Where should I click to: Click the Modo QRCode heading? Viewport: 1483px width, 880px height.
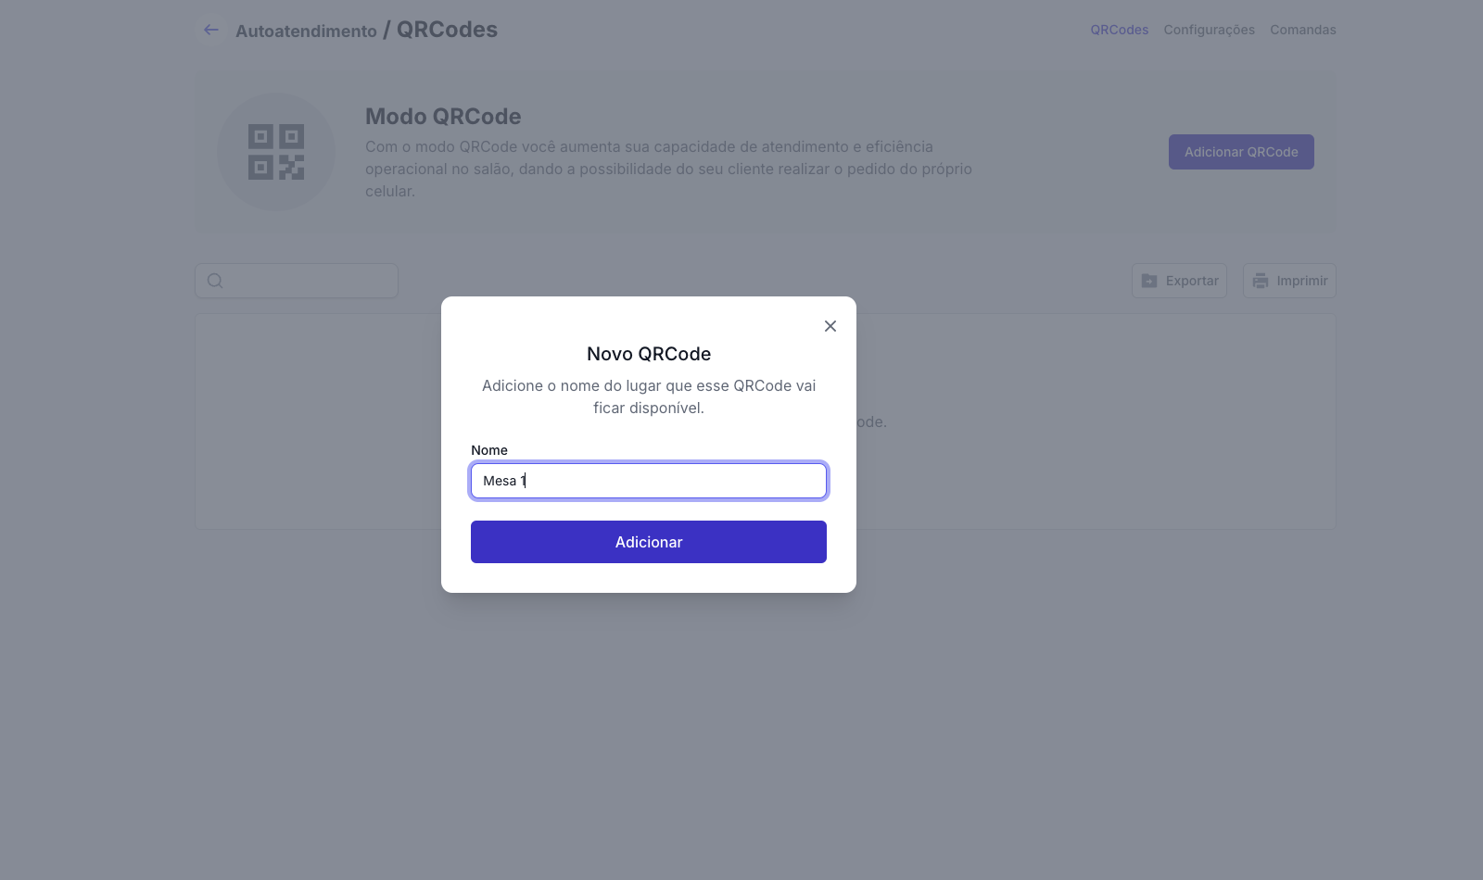pos(443,117)
